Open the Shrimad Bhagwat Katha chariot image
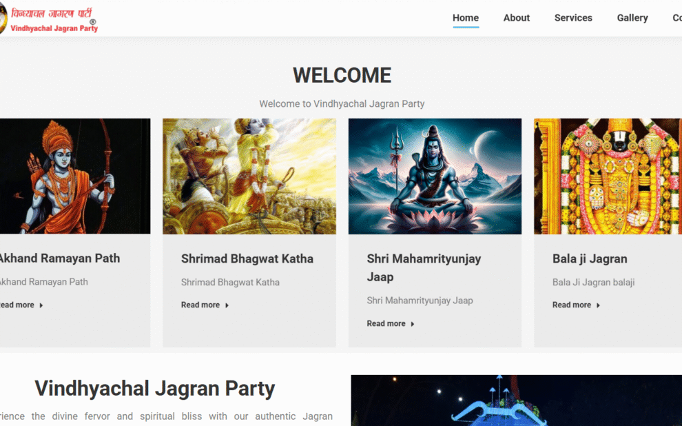Viewport: 682px width, 426px height. tap(249, 176)
